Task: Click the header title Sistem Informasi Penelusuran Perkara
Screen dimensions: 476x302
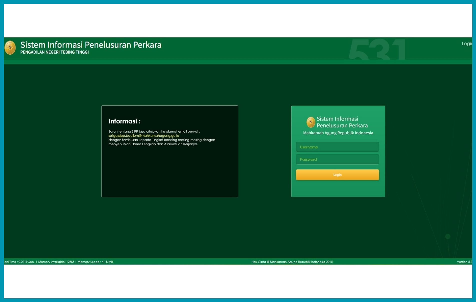Action: point(91,45)
